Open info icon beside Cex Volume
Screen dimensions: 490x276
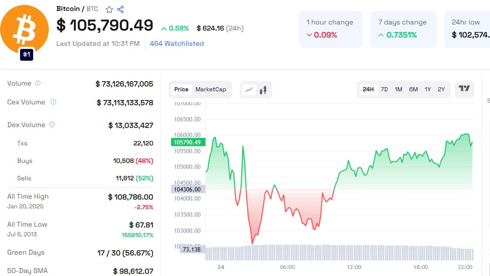[x=53, y=102]
